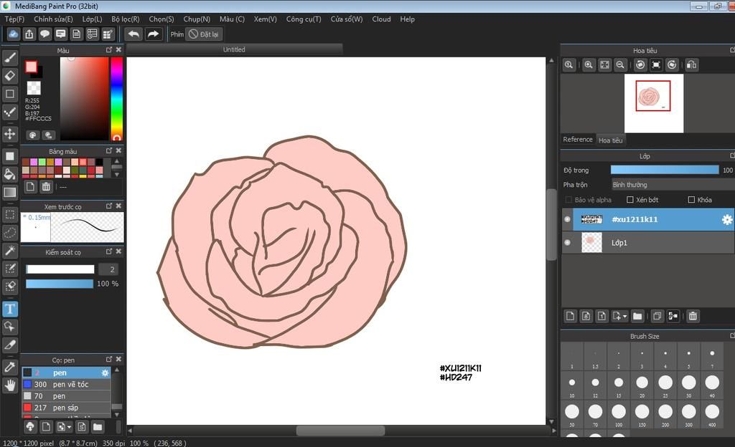Open the Bộ lọc(R) menu
The width and height of the screenshot is (735, 447).
click(x=125, y=19)
